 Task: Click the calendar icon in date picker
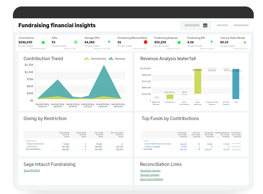click(205, 25)
